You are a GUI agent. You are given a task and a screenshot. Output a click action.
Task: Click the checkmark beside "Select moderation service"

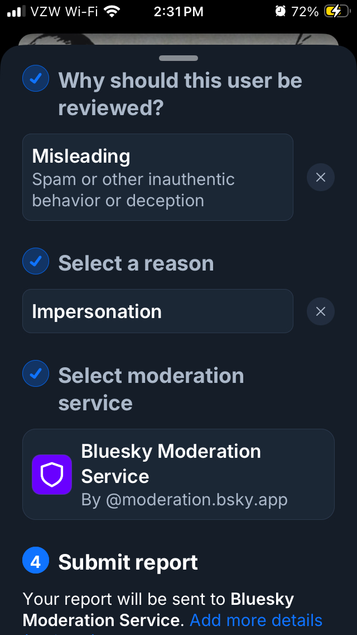pos(36,374)
